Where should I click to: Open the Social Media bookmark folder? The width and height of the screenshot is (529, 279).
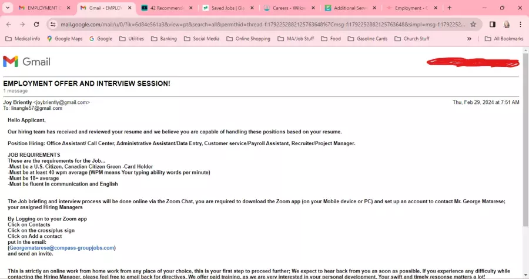[x=202, y=39]
